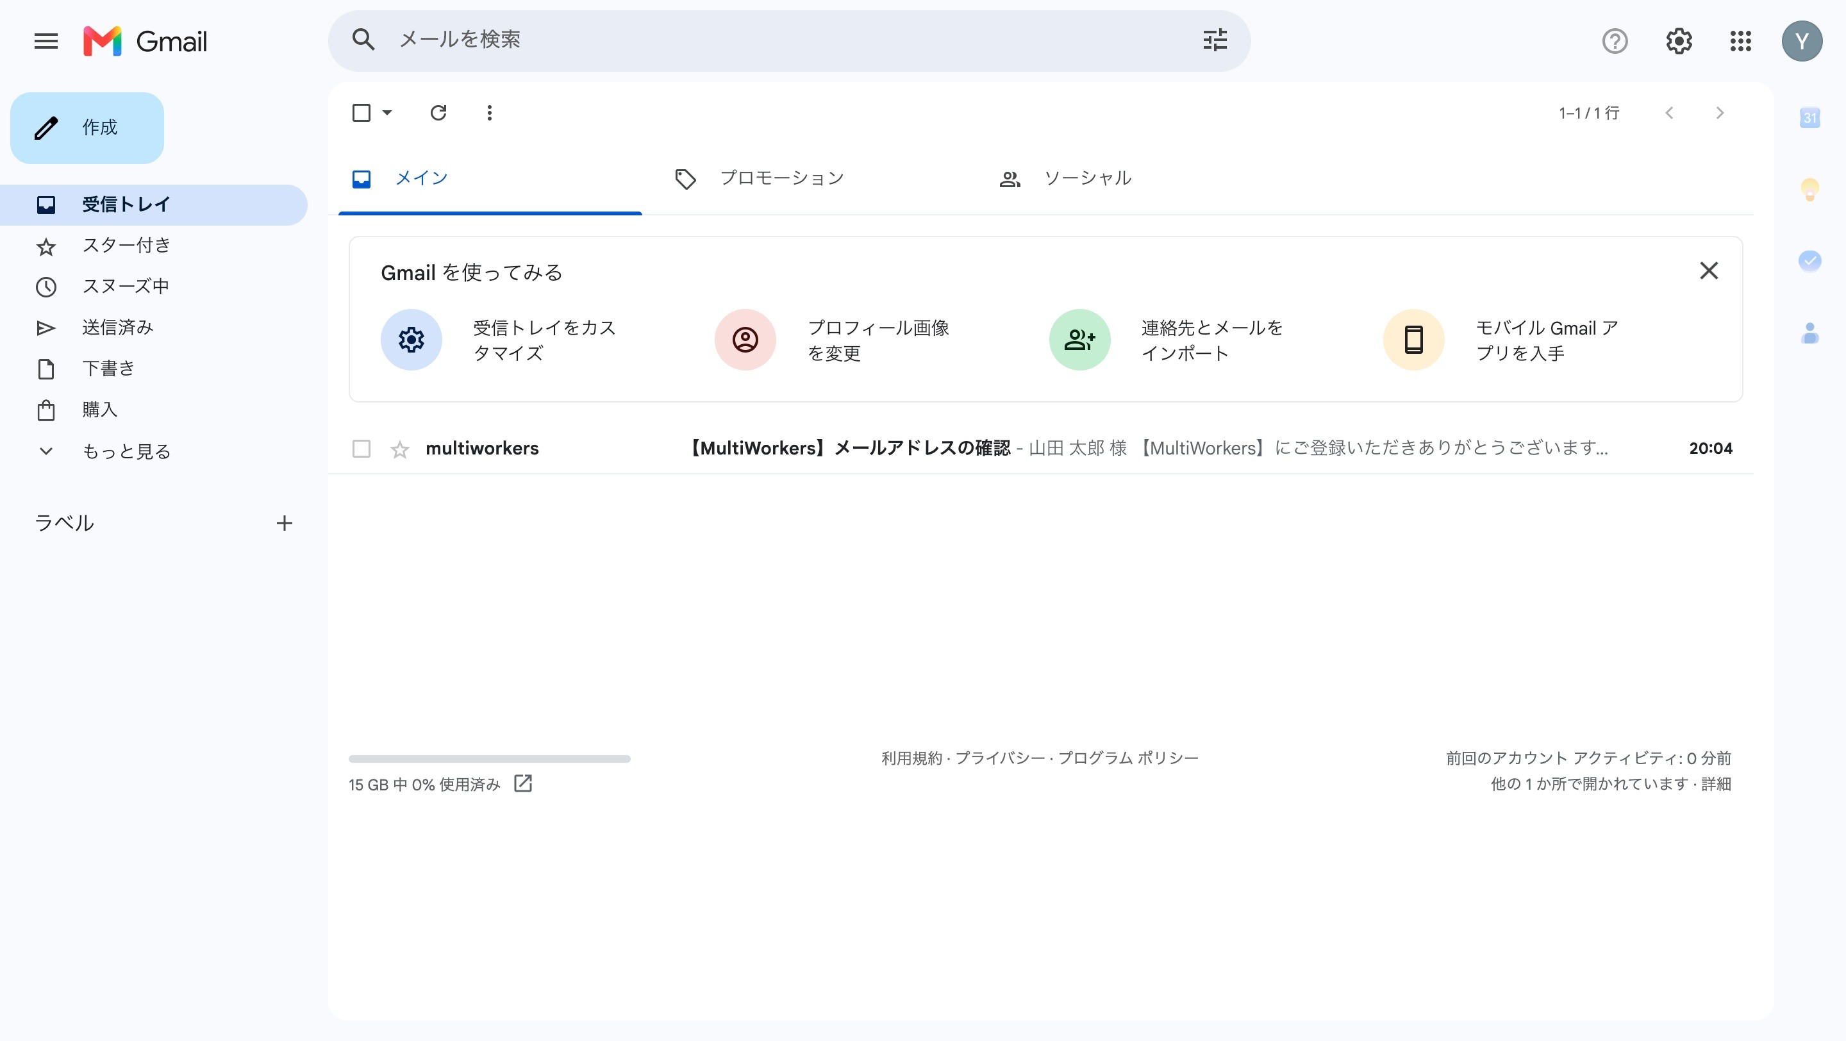This screenshot has height=1041, width=1846.
Task: Tick the select-all checkbox
Action: [x=361, y=112]
